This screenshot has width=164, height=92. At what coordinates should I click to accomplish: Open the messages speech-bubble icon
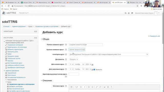tap(132, 13)
